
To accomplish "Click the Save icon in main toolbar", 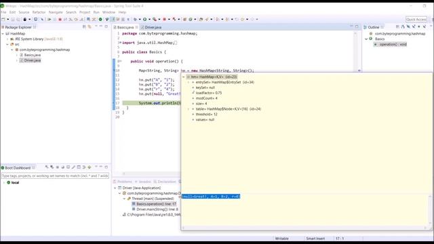I will click(13, 20).
